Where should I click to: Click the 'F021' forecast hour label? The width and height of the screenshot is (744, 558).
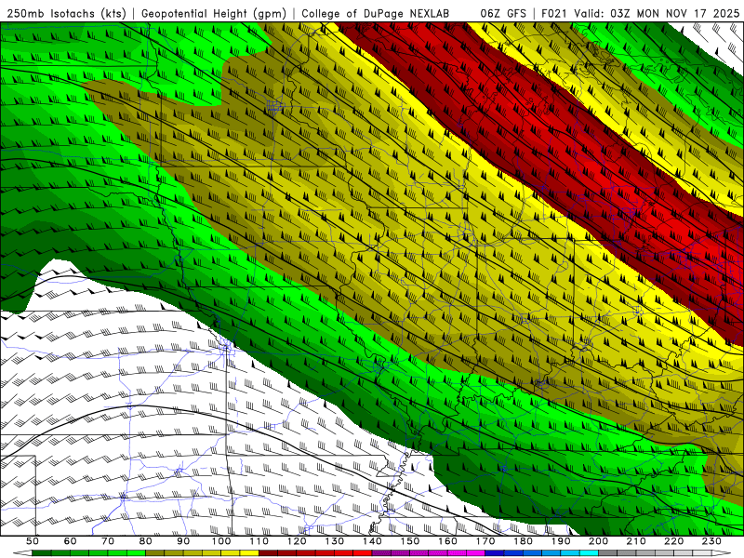(x=554, y=13)
